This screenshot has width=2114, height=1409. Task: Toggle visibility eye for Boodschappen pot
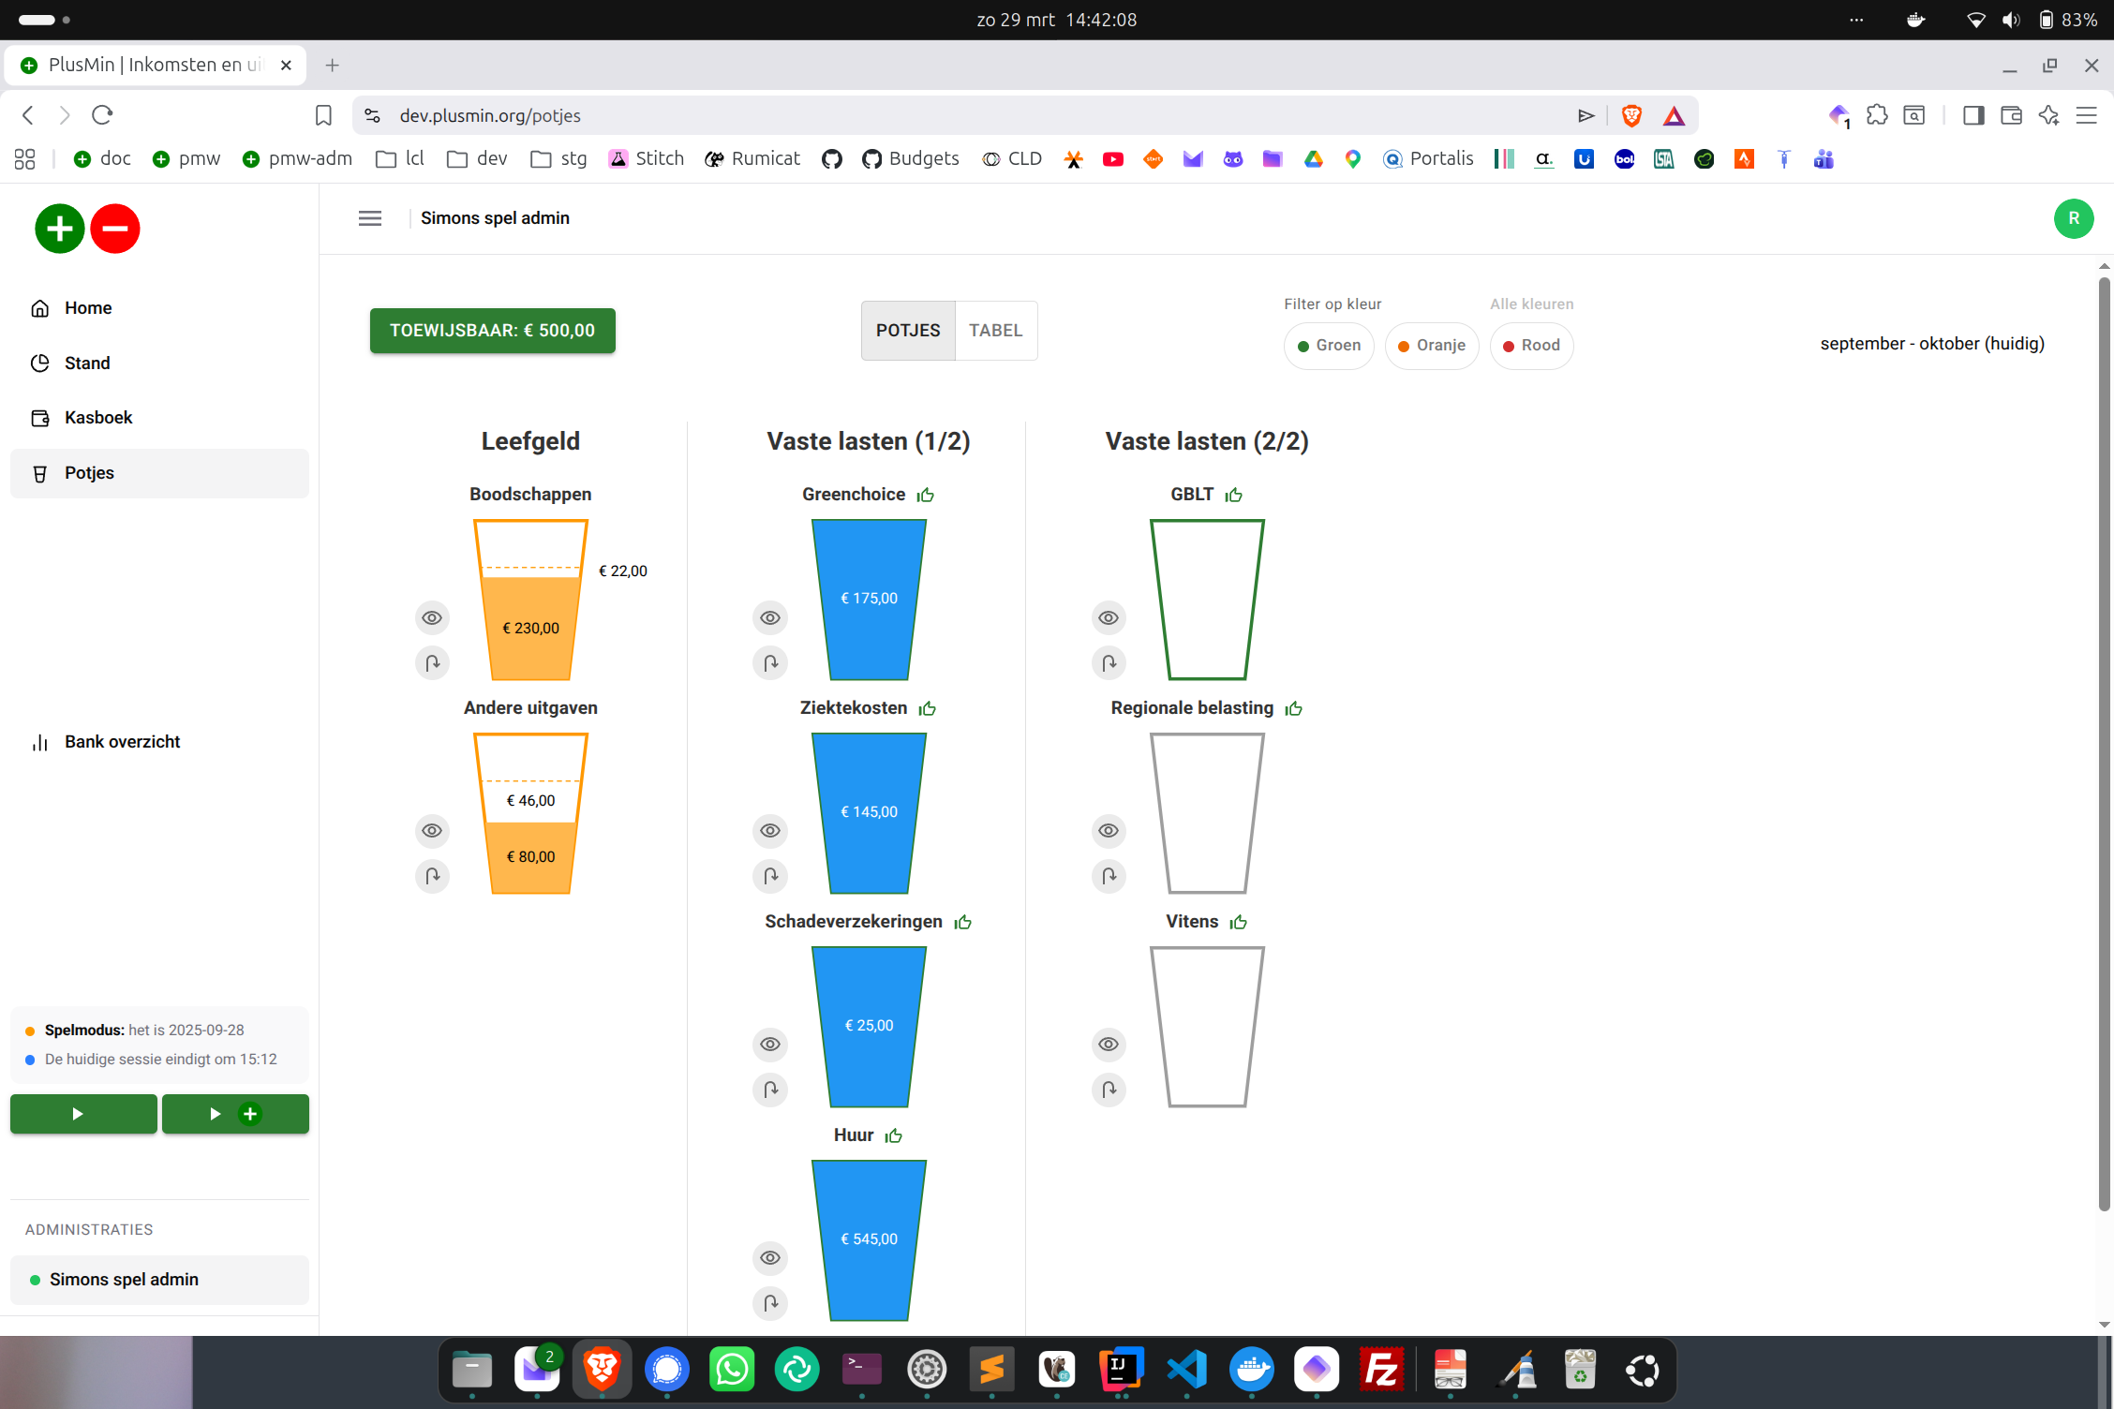click(432, 618)
